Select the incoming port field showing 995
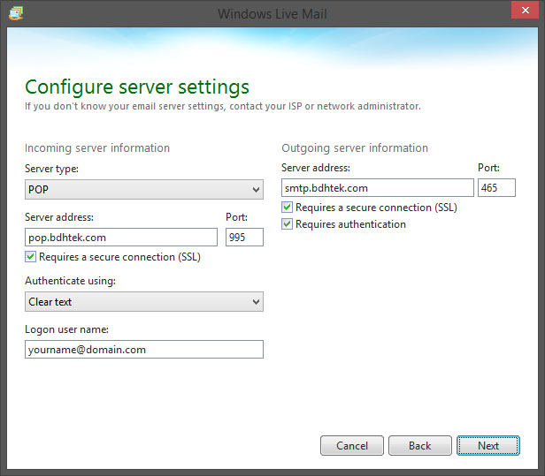Viewport: 545px width, 476px height. pyautogui.click(x=244, y=238)
